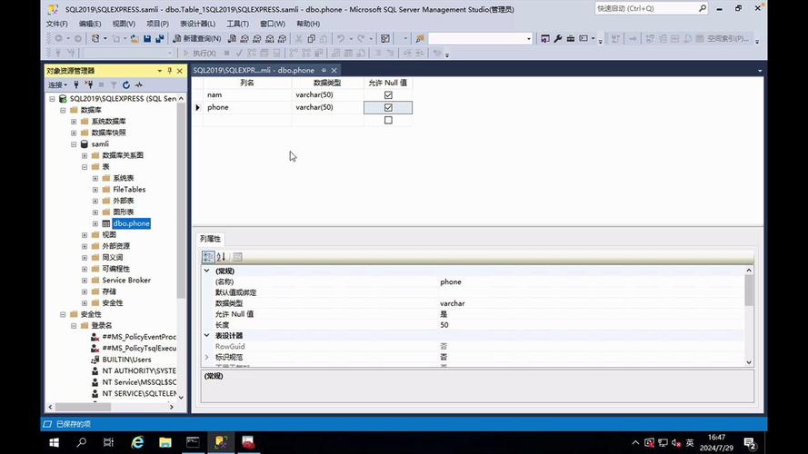Collapse the 表设计器 section in column properties

pyautogui.click(x=207, y=335)
